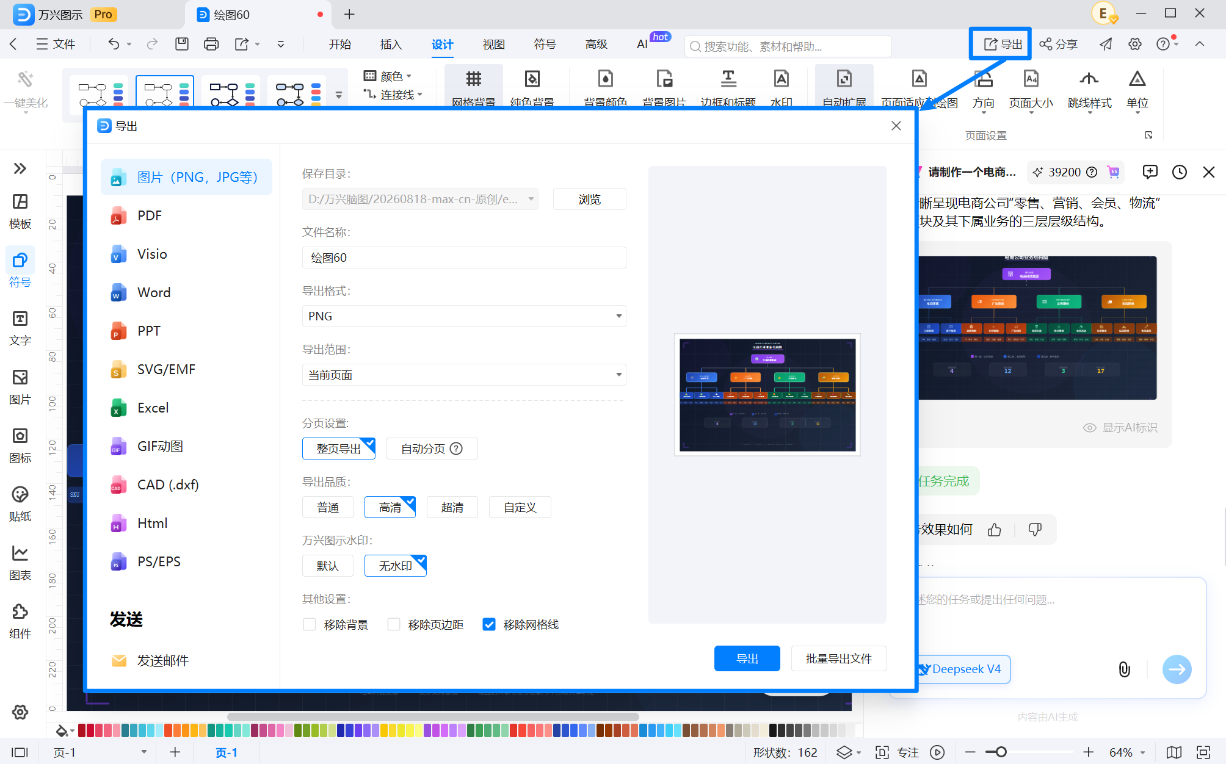Click the undo arrow icon

tap(114, 44)
